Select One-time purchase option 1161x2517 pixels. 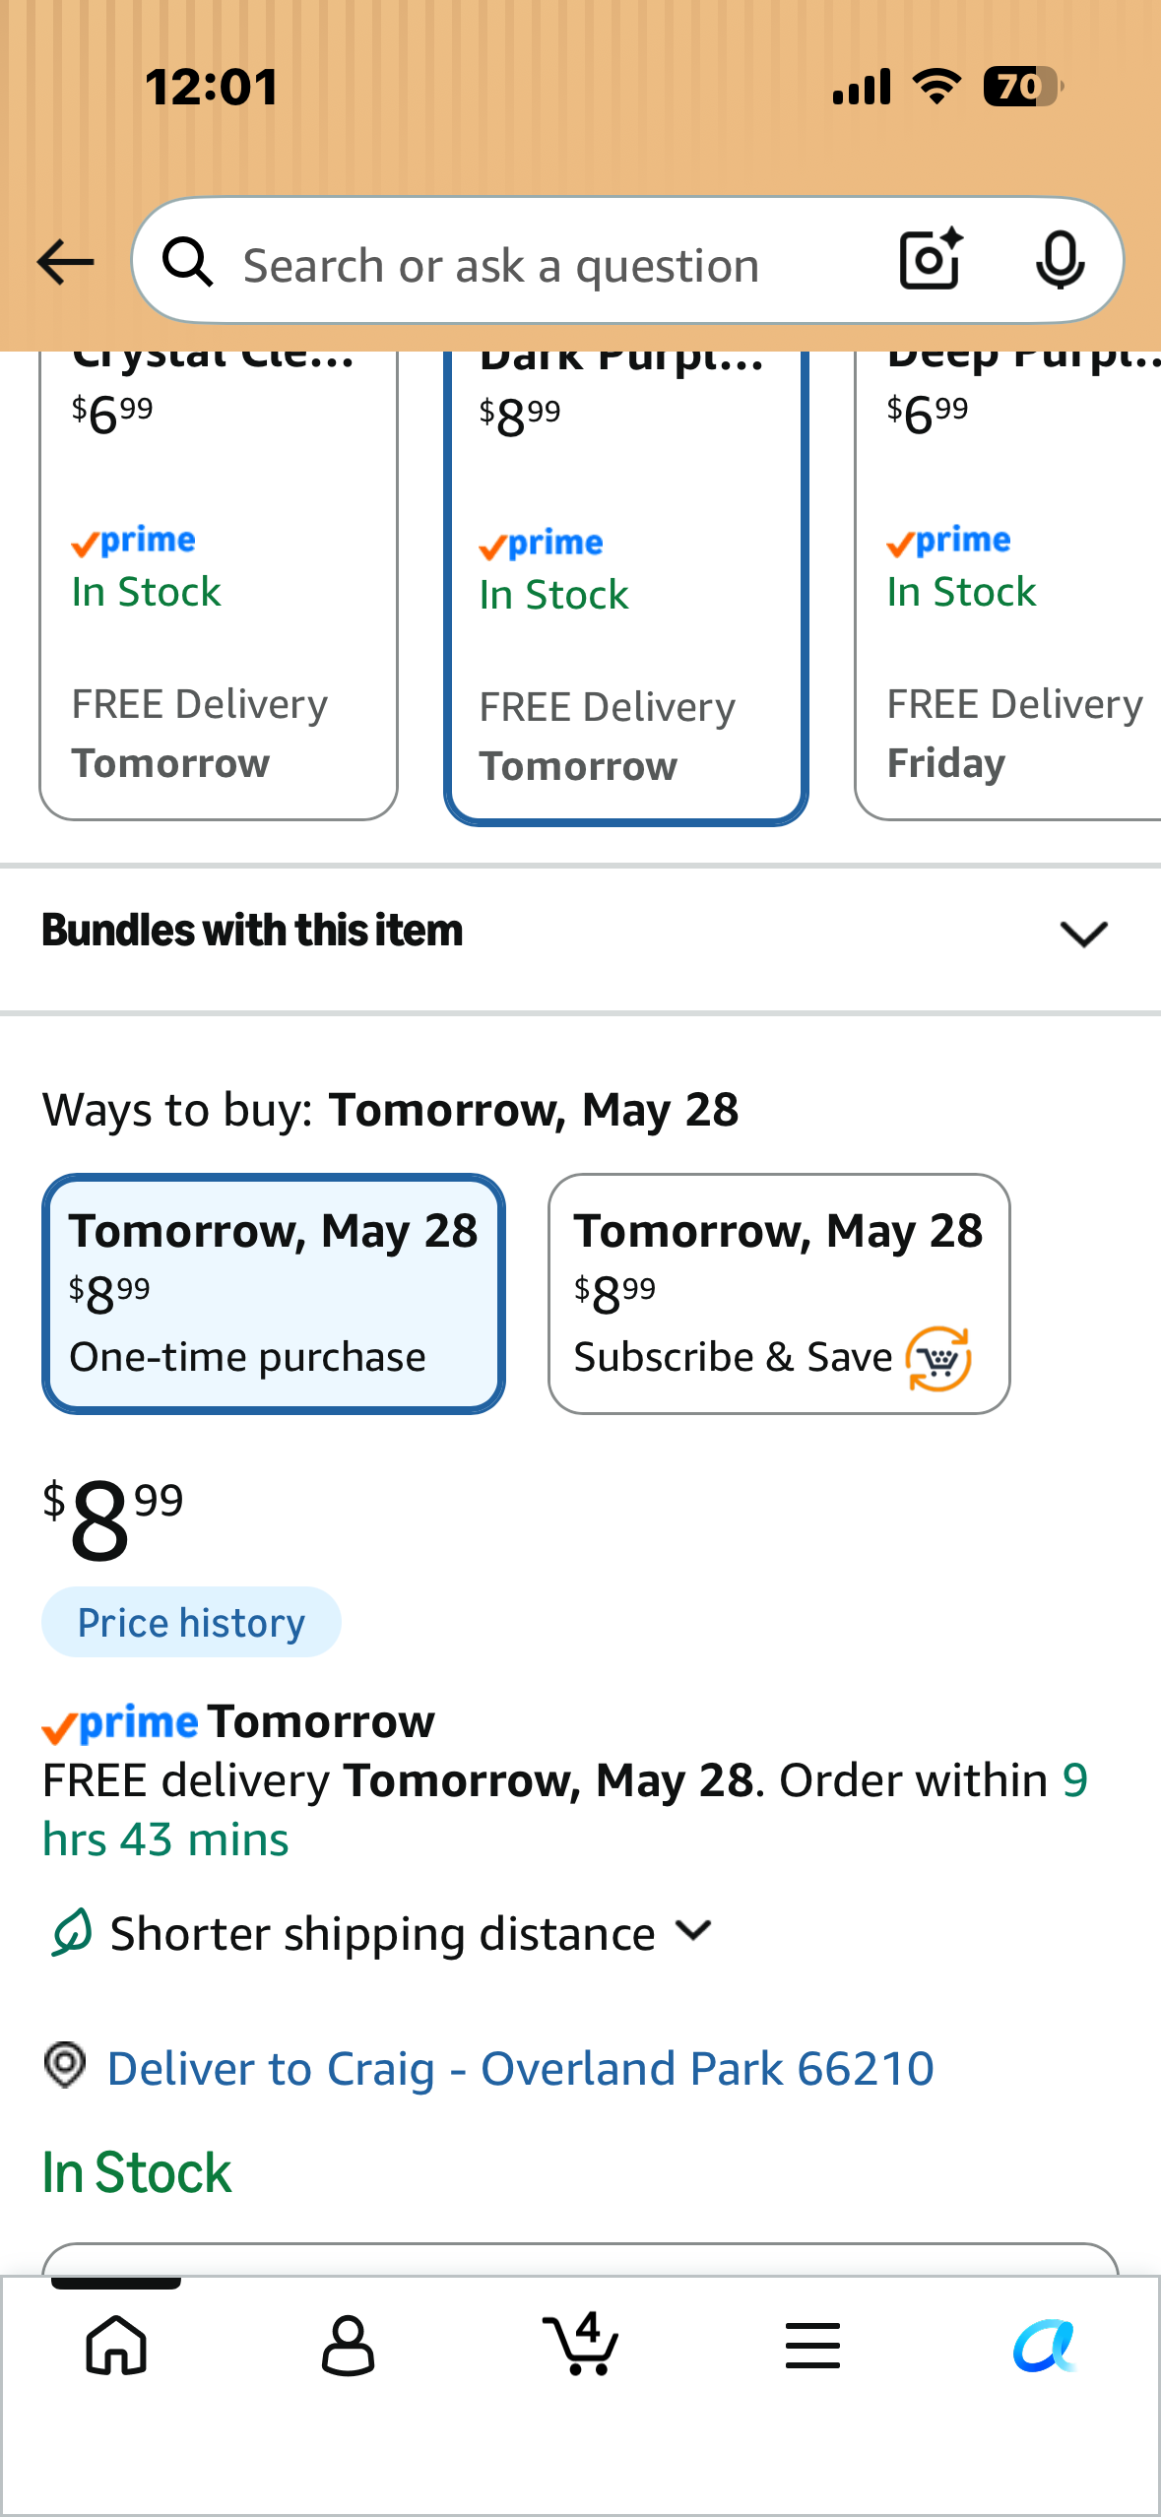tap(274, 1294)
